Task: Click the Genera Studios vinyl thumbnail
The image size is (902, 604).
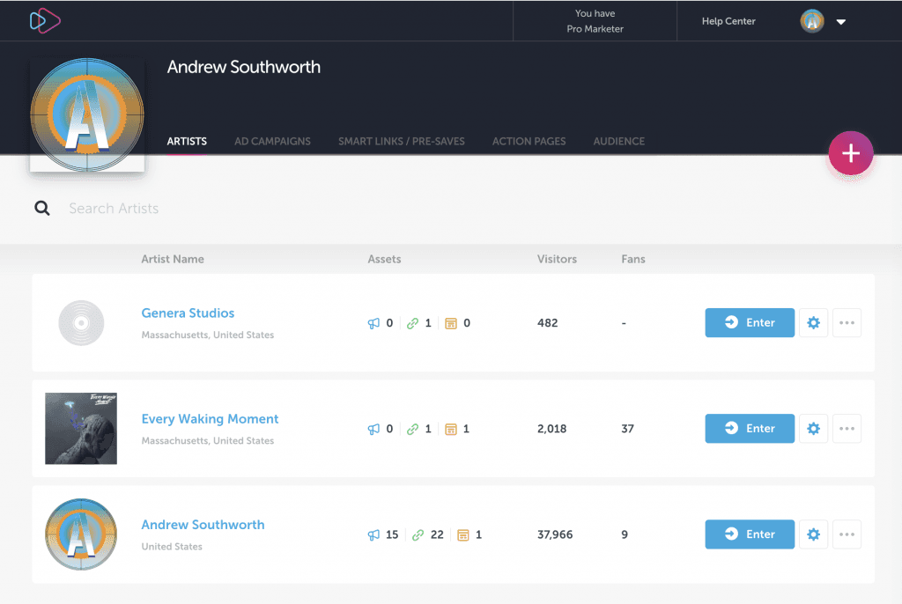Action: click(x=81, y=323)
